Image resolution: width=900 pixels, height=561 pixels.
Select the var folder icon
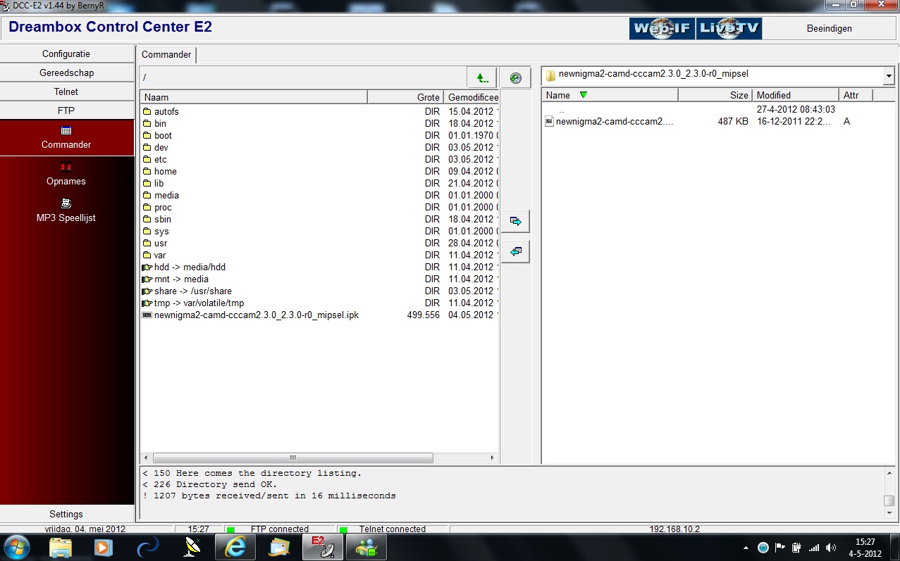147,256
